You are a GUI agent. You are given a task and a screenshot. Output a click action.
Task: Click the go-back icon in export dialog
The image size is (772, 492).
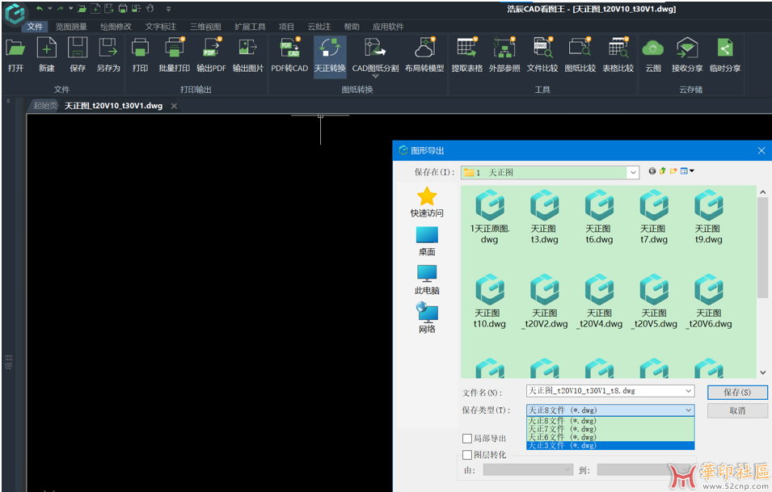652,171
